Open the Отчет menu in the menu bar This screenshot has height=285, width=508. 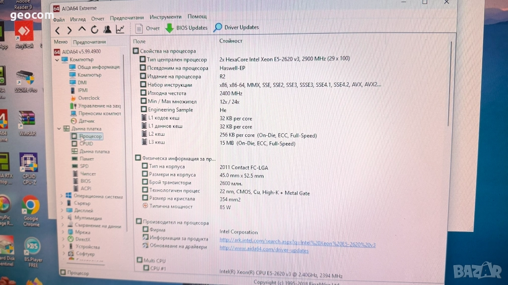pos(98,19)
